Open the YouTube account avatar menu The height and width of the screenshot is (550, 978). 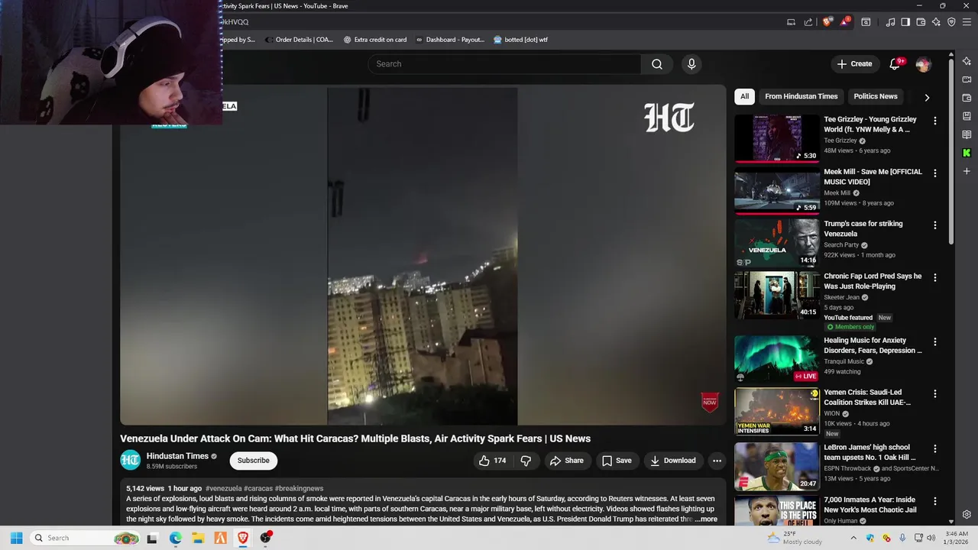[923, 64]
